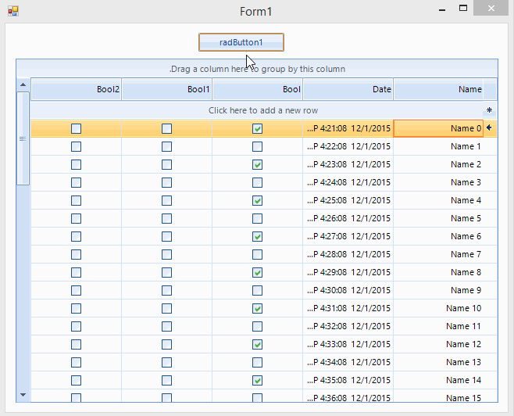Sort by Bool2 column header
The image size is (514, 416).
pos(76,89)
